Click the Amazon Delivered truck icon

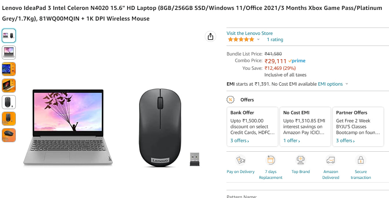click(331, 160)
